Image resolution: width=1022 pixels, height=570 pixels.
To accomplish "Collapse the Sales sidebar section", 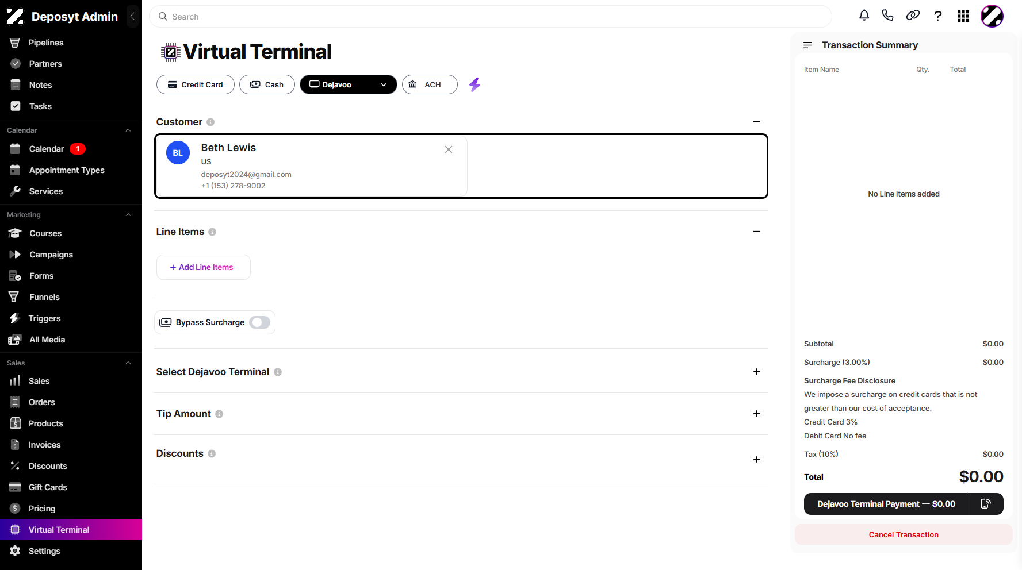I will tap(128, 363).
